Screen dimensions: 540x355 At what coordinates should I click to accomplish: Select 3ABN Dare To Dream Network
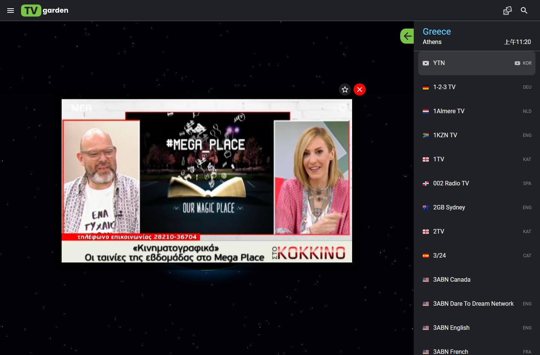(477, 304)
